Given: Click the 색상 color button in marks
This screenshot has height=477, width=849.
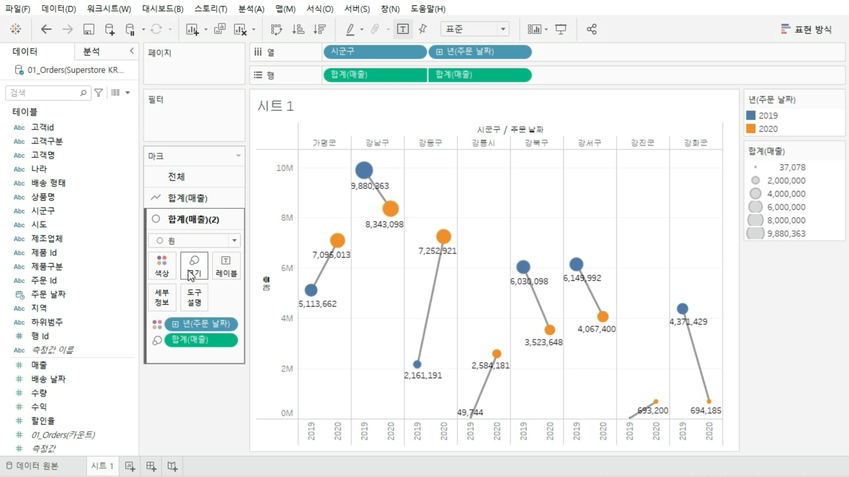Looking at the screenshot, I should tap(161, 265).
